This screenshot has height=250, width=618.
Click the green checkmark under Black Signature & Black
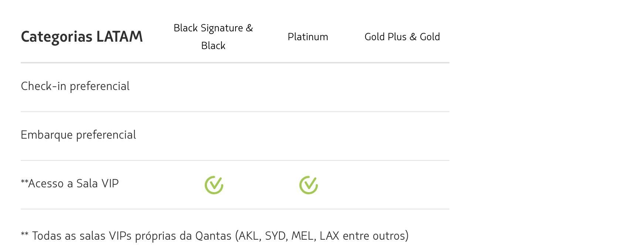[x=214, y=185]
